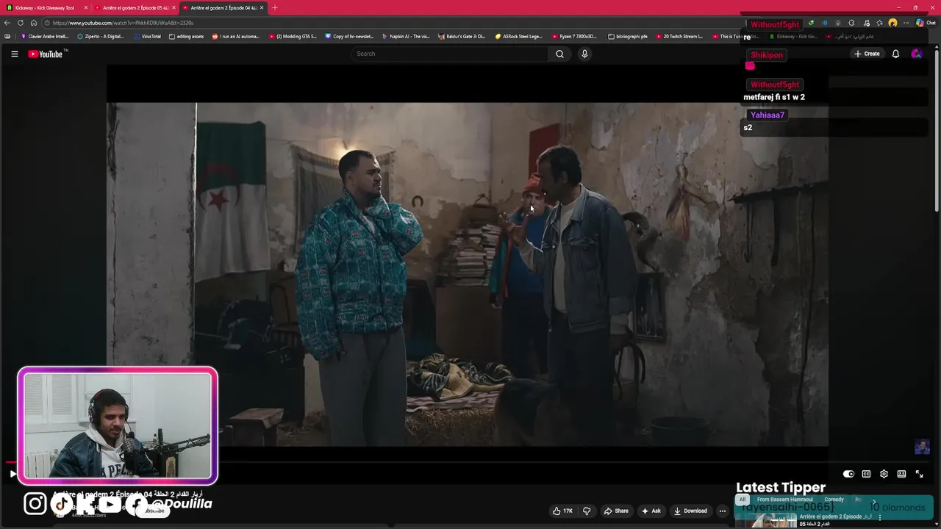The image size is (941, 529).
Task: Open Ziperto bookmark
Action: pos(101,36)
